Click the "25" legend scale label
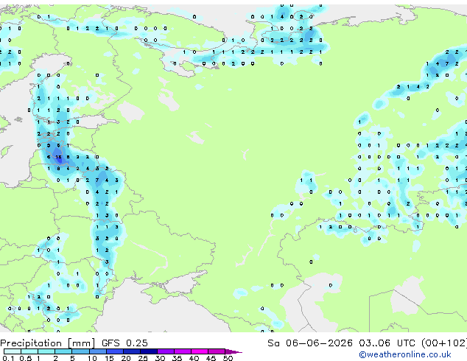 pyautogui.click(x=143, y=358)
